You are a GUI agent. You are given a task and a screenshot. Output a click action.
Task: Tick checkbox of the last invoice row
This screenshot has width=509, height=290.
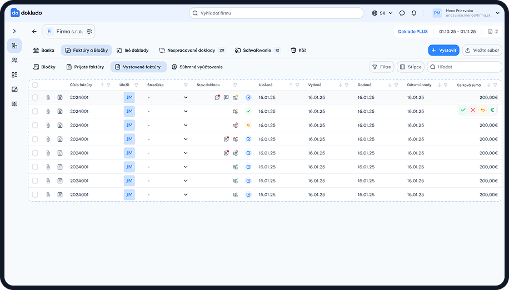[x=35, y=194]
